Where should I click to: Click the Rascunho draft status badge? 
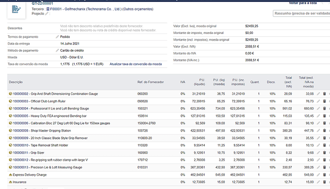[x=302, y=13]
